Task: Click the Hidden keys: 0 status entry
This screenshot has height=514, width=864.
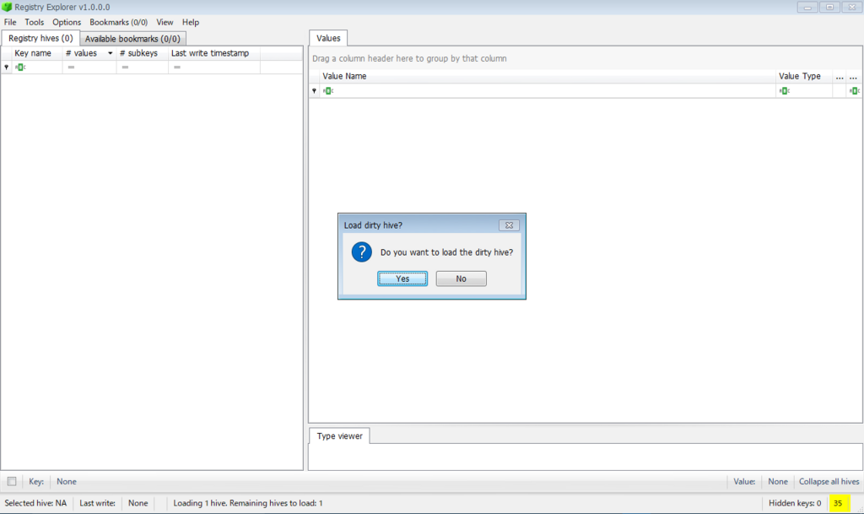Action: click(x=795, y=503)
